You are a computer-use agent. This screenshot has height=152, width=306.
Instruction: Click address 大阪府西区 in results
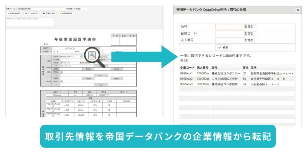265,84
